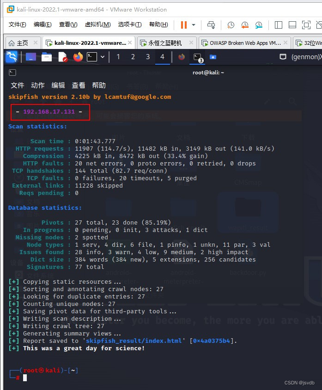Open the 查看(V) menu in VMware
Viewport: 322px width, 390px height.
pos(68,24)
